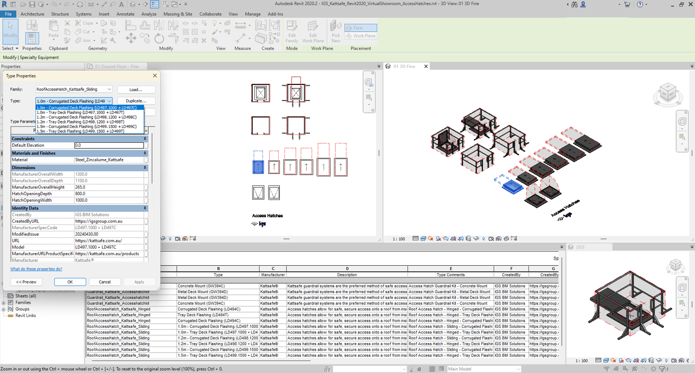Click the Edit Work Plane icon
The width and height of the screenshot is (695, 373).
[313, 32]
